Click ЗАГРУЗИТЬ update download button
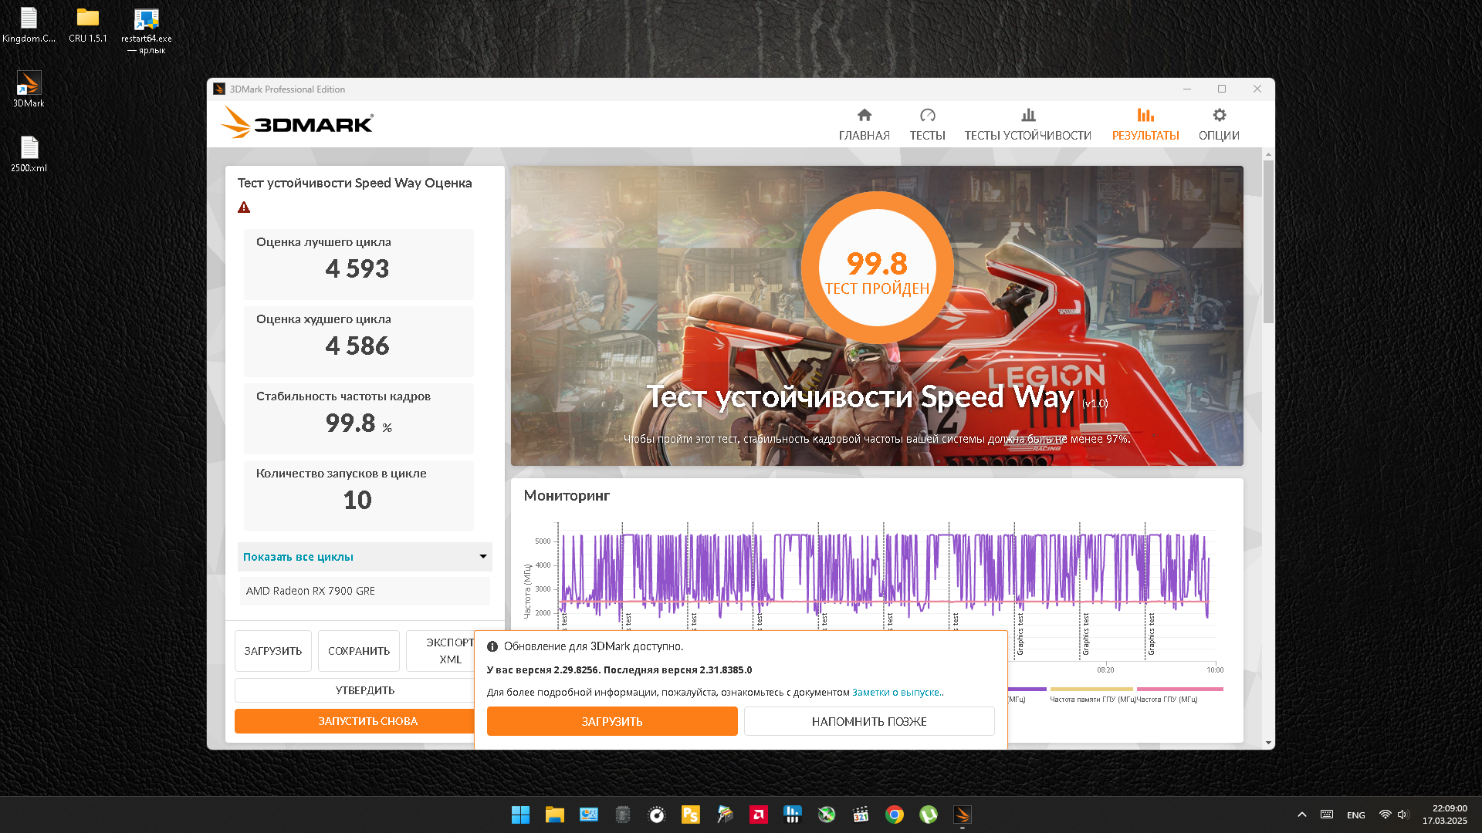 pyautogui.click(x=611, y=721)
